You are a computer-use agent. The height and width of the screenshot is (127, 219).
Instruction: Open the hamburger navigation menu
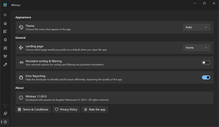point(5,15)
